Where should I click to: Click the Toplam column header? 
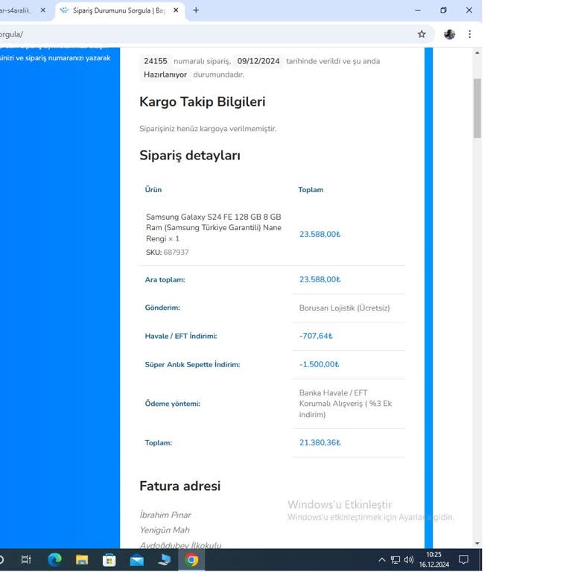click(x=311, y=190)
